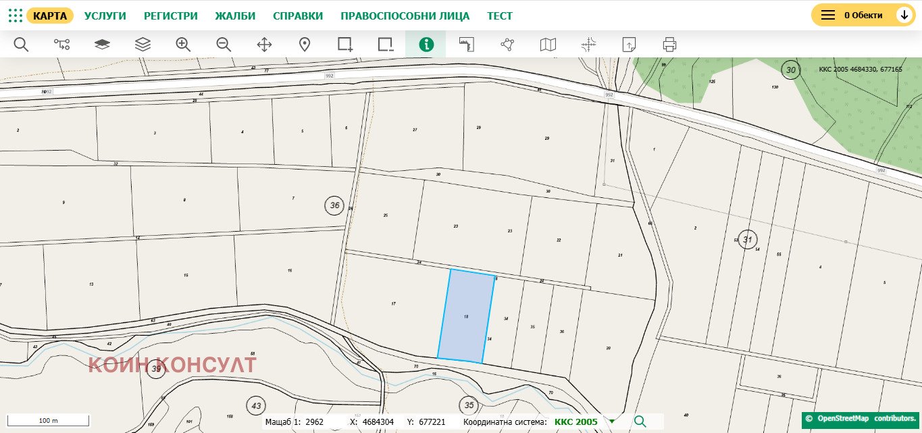This screenshot has height=433, width=922.
Task: Toggle the Info tool off
Action: pyautogui.click(x=425, y=44)
